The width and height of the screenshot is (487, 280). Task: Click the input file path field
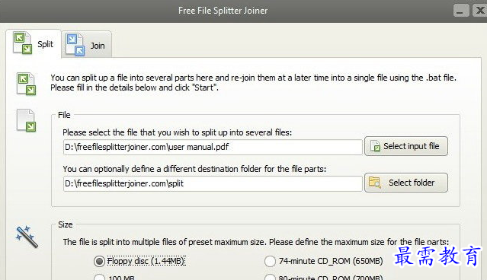click(213, 147)
